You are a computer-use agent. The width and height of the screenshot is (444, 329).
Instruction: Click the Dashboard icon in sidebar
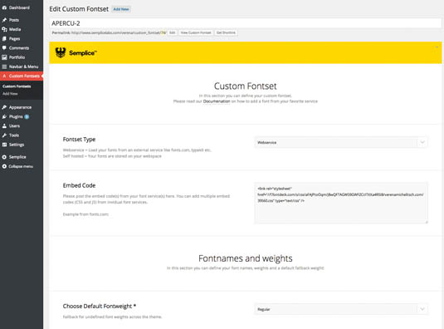coord(4,7)
